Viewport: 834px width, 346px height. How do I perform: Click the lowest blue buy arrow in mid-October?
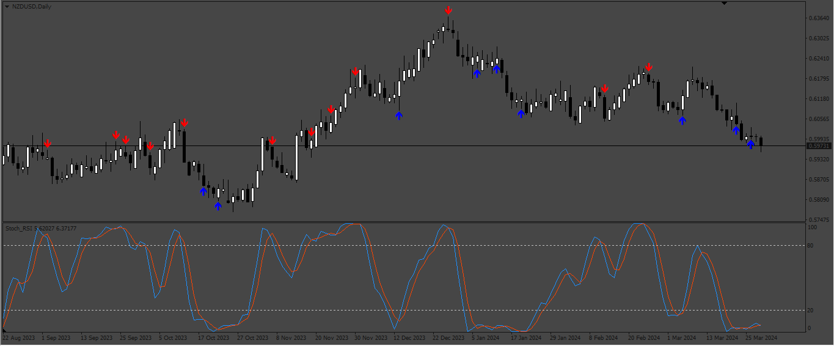[218, 206]
